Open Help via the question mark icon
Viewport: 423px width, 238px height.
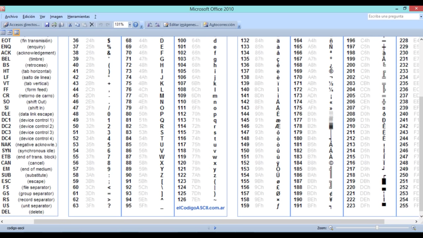coord(135,24)
